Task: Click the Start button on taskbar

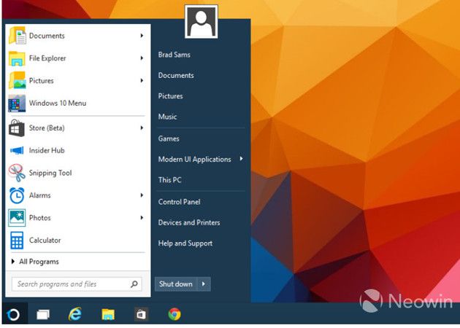Action: point(13,314)
